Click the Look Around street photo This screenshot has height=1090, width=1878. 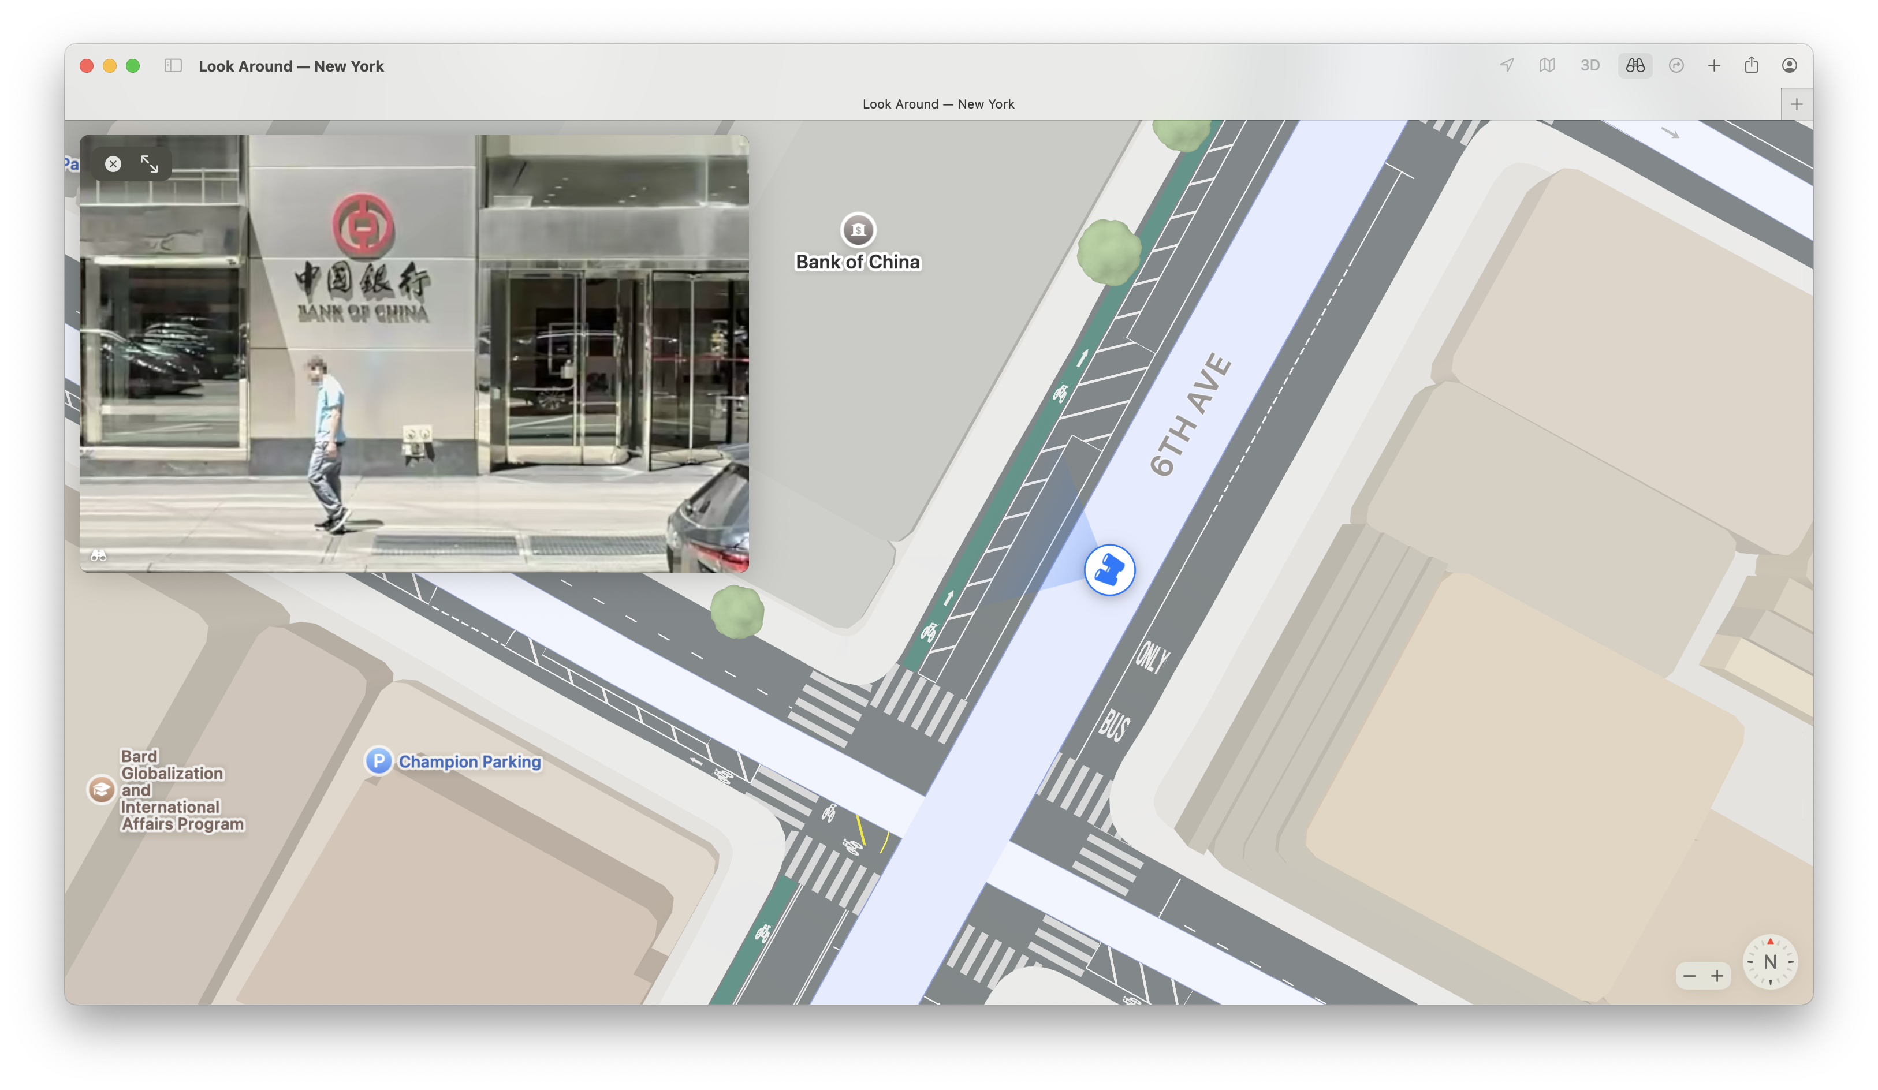pyautogui.click(x=415, y=354)
